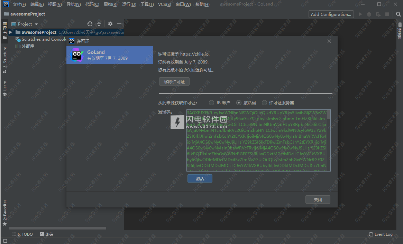Screen dimensions: 403x244
Task: Select the Activation Code radio button
Action: [x=239, y=103]
